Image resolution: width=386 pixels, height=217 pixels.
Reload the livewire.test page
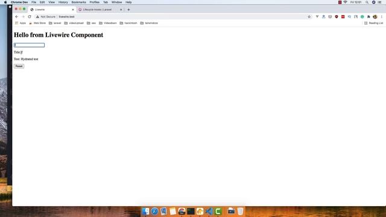[x=30, y=17]
